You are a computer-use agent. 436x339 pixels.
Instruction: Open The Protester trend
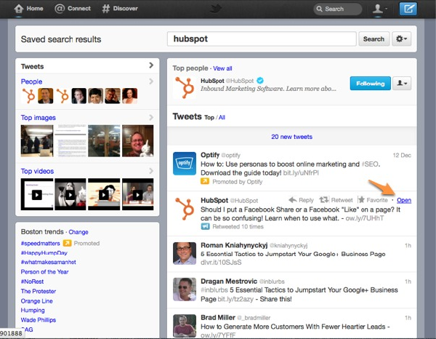pos(39,291)
